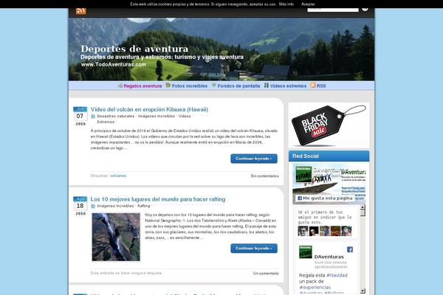Accept cookies with the Aceptar link
Screen dimensions: 443x295
[308, 4]
